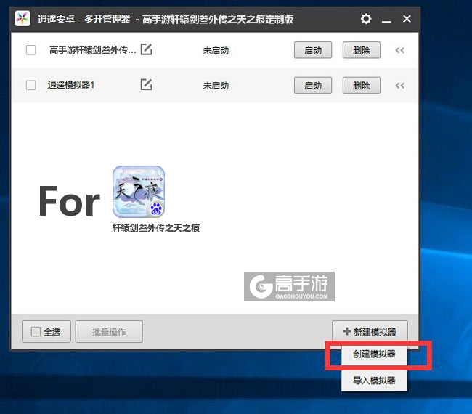
Task: Expand the chevron on the 逍遥模拟器1 row
Action: [x=399, y=85]
